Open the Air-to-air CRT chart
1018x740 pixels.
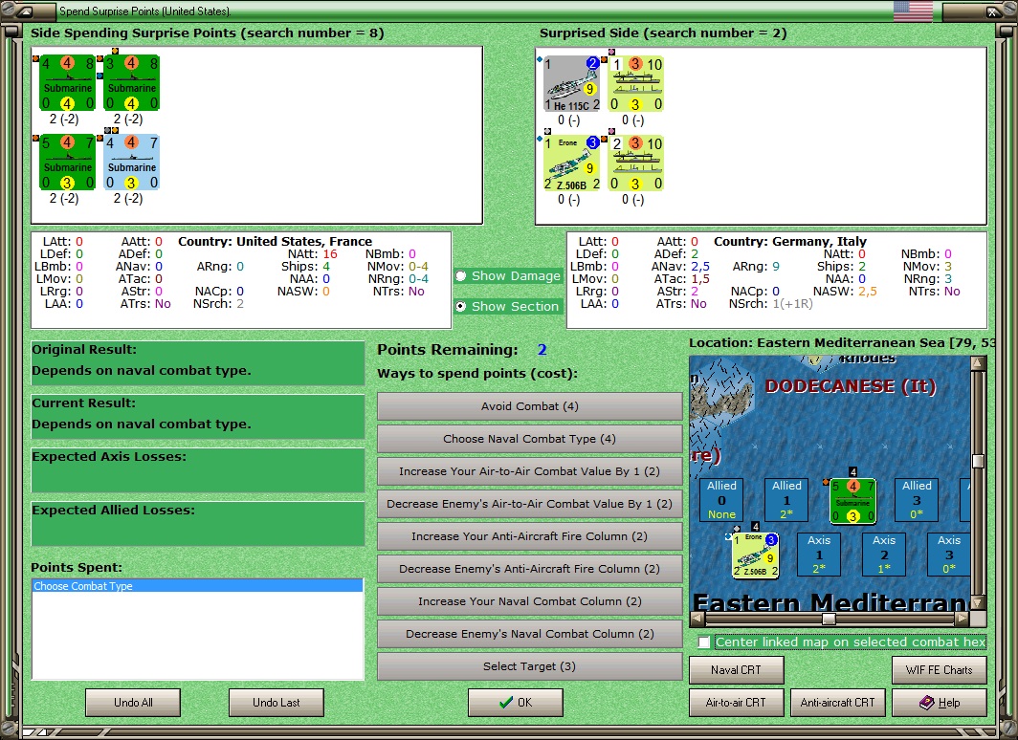coord(737,703)
